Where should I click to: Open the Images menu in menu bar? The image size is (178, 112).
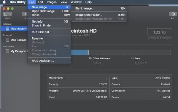coord(51,2)
